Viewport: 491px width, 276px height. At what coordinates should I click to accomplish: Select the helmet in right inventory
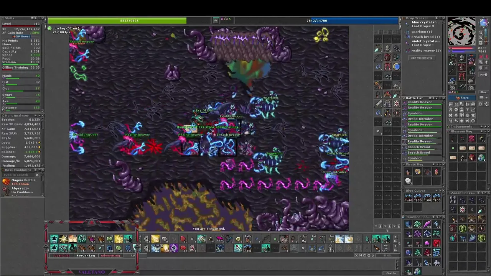(461, 58)
